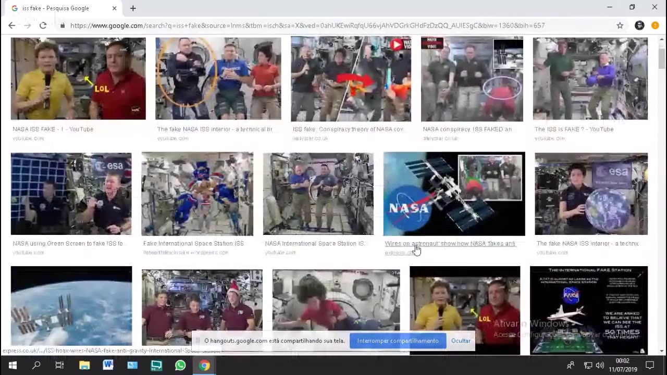Open Microsoft Word from the taskbar
This screenshot has width=667, height=375.
[108, 366]
